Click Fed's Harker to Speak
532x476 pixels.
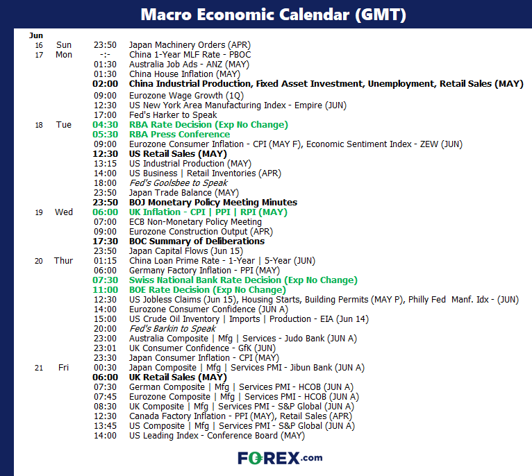pos(173,115)
